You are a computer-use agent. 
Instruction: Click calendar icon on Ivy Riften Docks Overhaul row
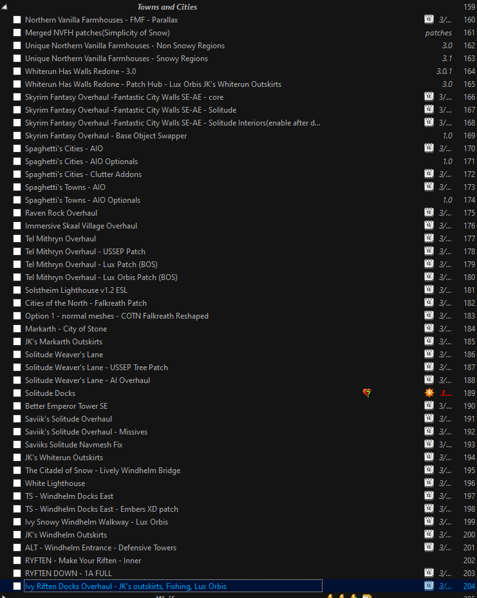pyautogui.click(x=429, y=586)
